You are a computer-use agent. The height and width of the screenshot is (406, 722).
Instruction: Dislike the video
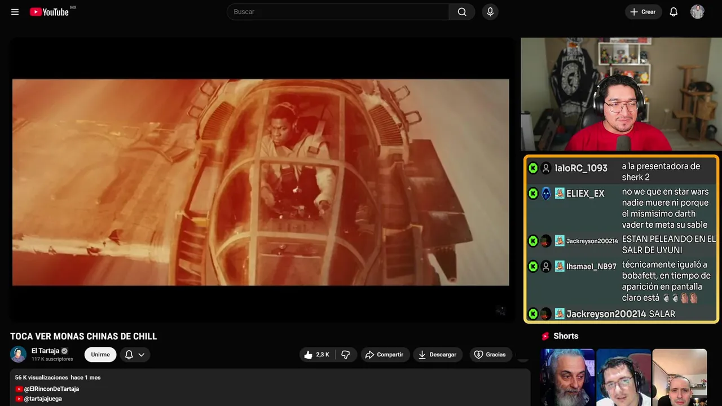click(x=346, y=355)
